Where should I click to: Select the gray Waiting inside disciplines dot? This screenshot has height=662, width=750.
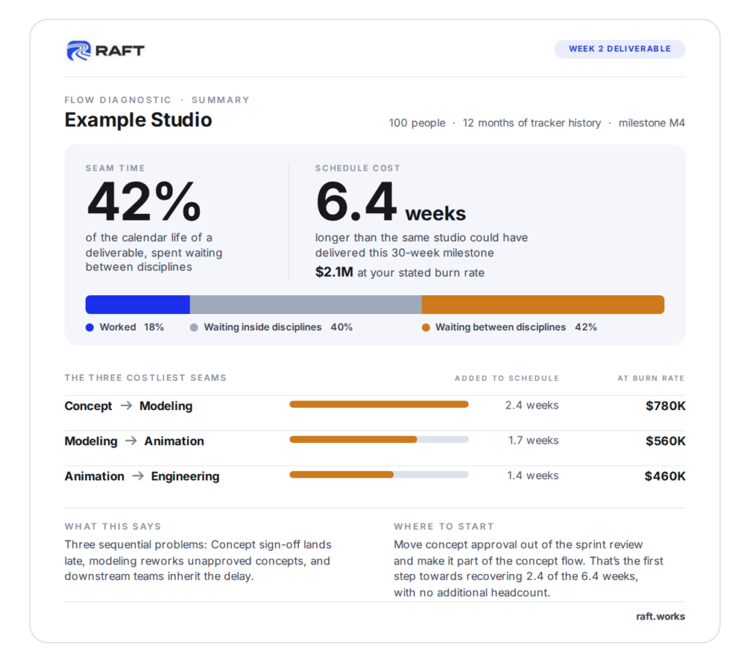click(193, 327)
